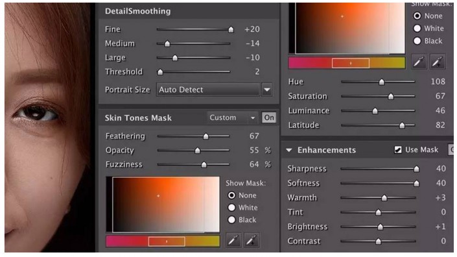This screenshot has height=257, width=457.
Task: Select White in lower Show Mask options
Action: [231, 208]
